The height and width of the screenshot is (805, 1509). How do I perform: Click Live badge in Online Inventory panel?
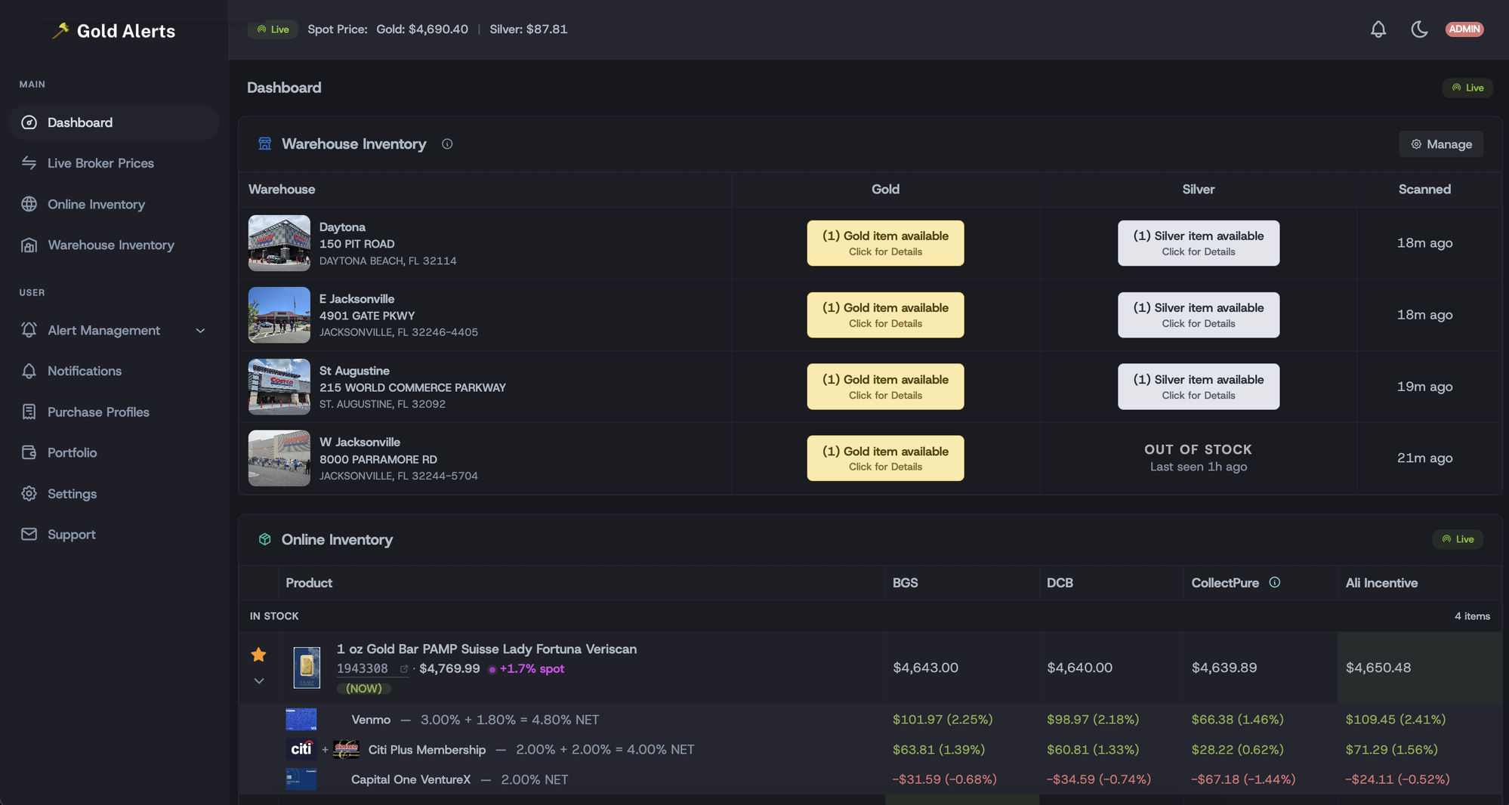pyautogui.click(x=1458, y=539)
